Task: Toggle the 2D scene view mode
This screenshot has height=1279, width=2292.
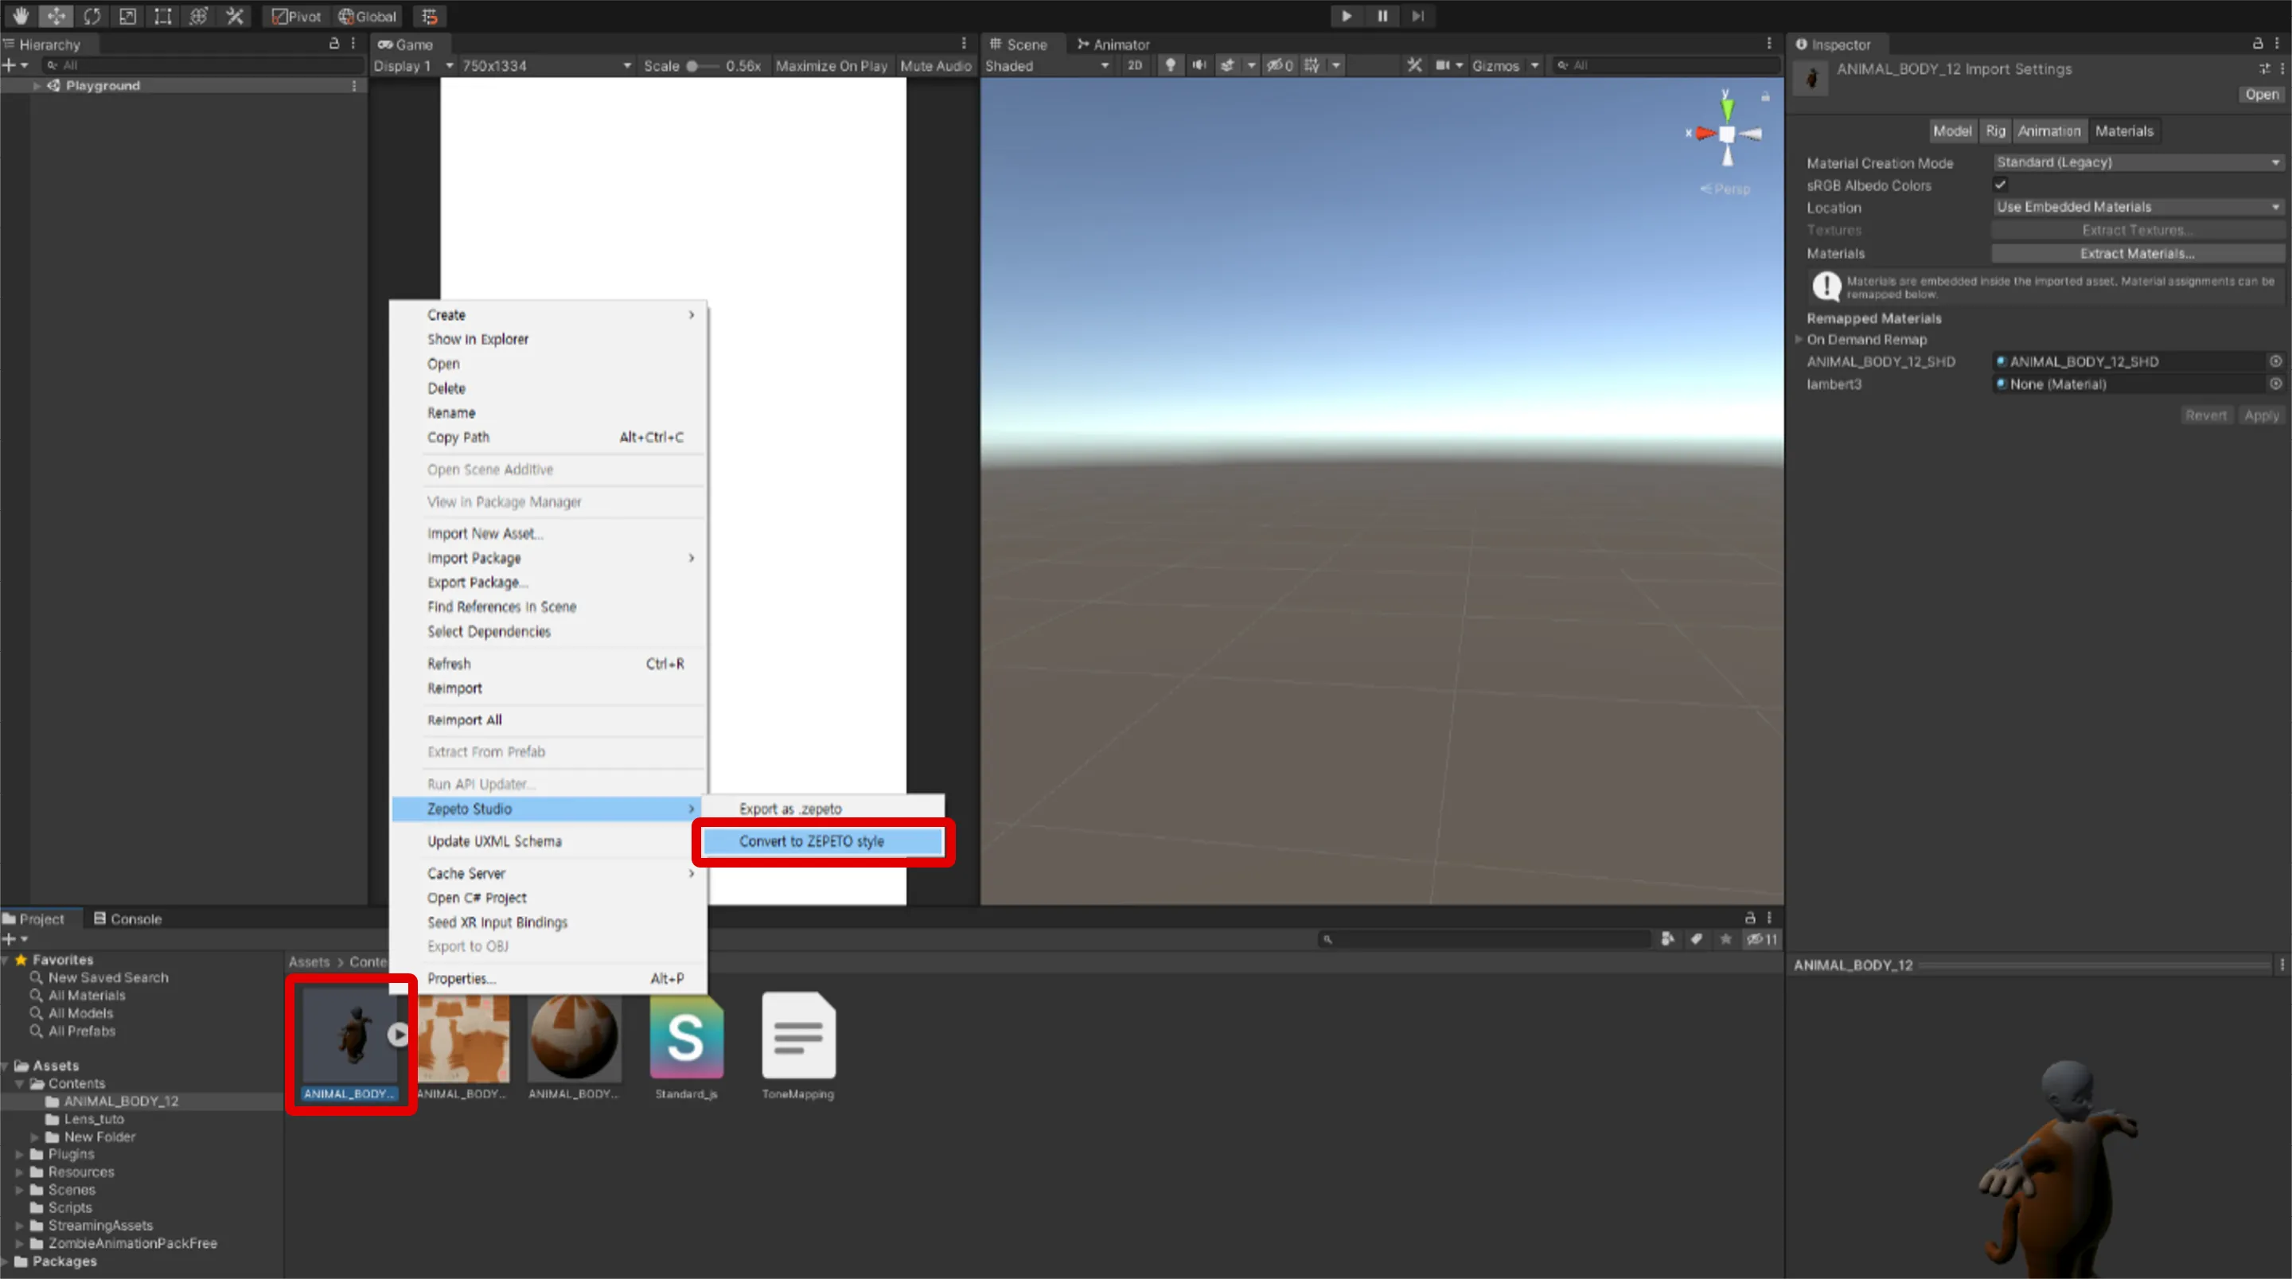Action: (1134, 65)
